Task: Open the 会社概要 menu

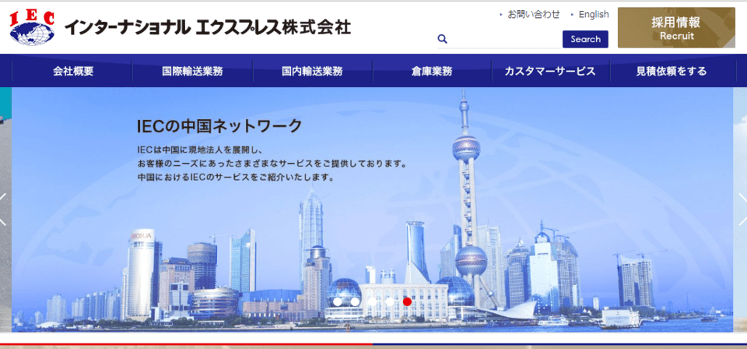Action: click(73, 71)
